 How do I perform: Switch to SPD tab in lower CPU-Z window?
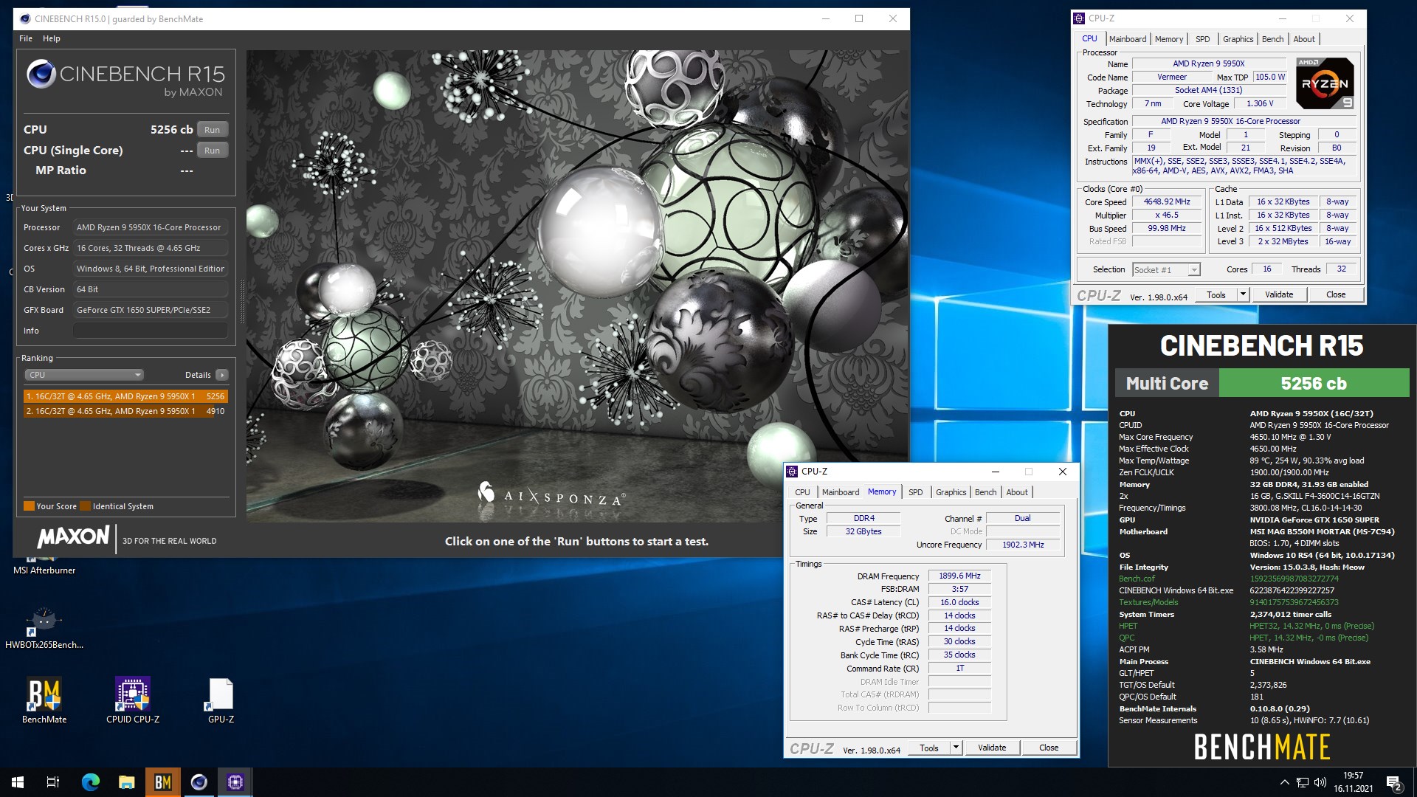tap(916, 492)
